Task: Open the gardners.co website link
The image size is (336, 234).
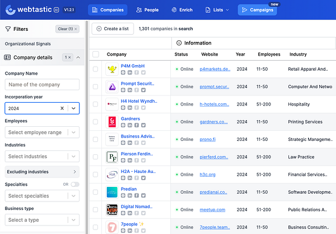Action: (214, 122)
